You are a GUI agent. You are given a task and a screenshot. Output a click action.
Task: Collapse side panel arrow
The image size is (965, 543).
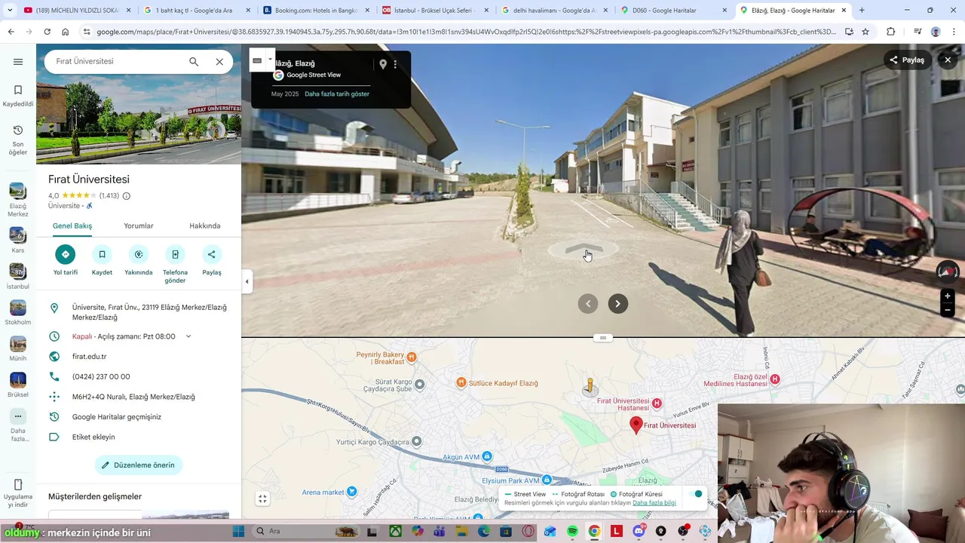click(247, 282)
